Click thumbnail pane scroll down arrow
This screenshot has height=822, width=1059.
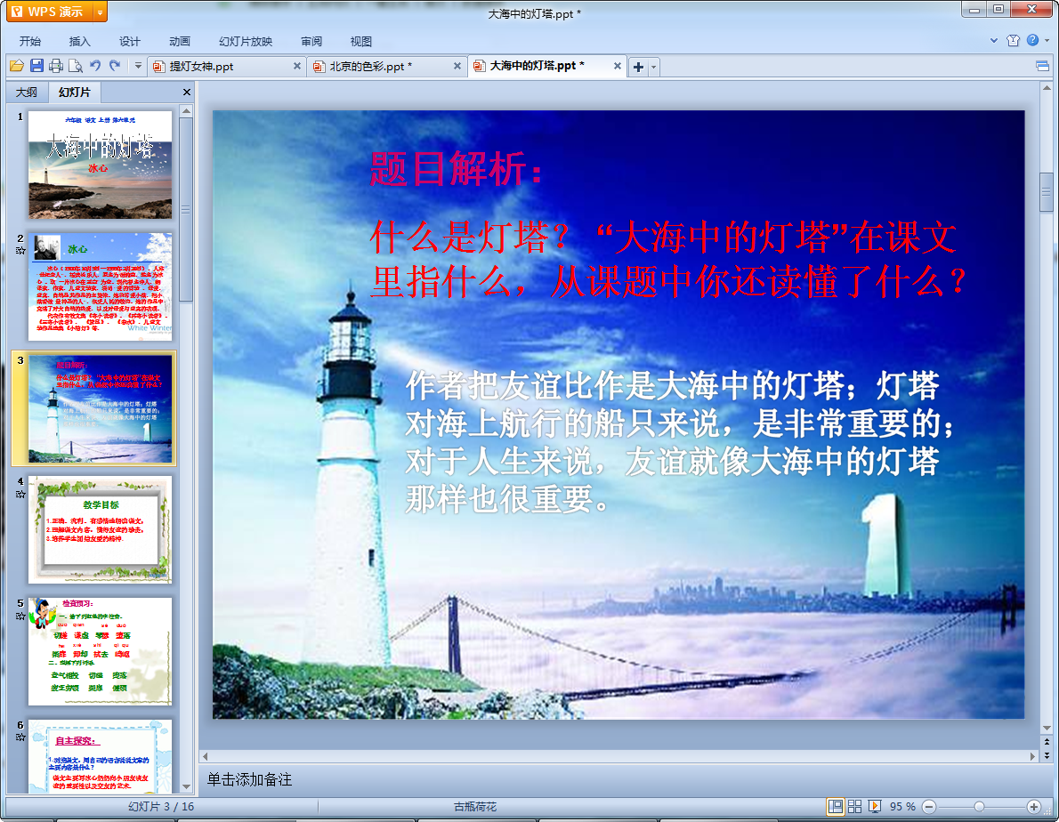pyautogui.click(x=186, y=787)
